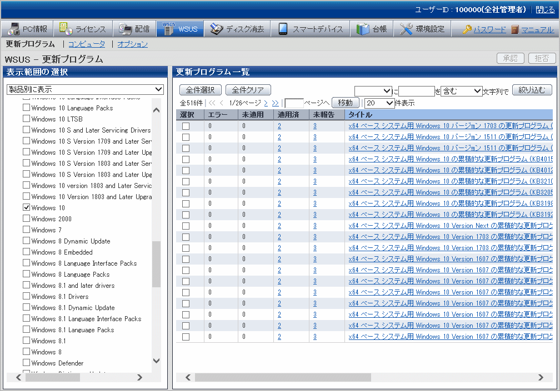Click the ディスク消去 disk eraser icon
The height and width of the screenshot is (391, 560).
pyautogui.click(x=217, y=29)
